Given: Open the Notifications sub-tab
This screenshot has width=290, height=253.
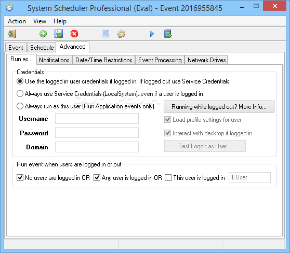Looking at the screenshot, I should [54, 60].
